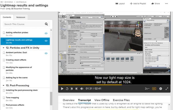Open video settings gear

click(161, 89)
